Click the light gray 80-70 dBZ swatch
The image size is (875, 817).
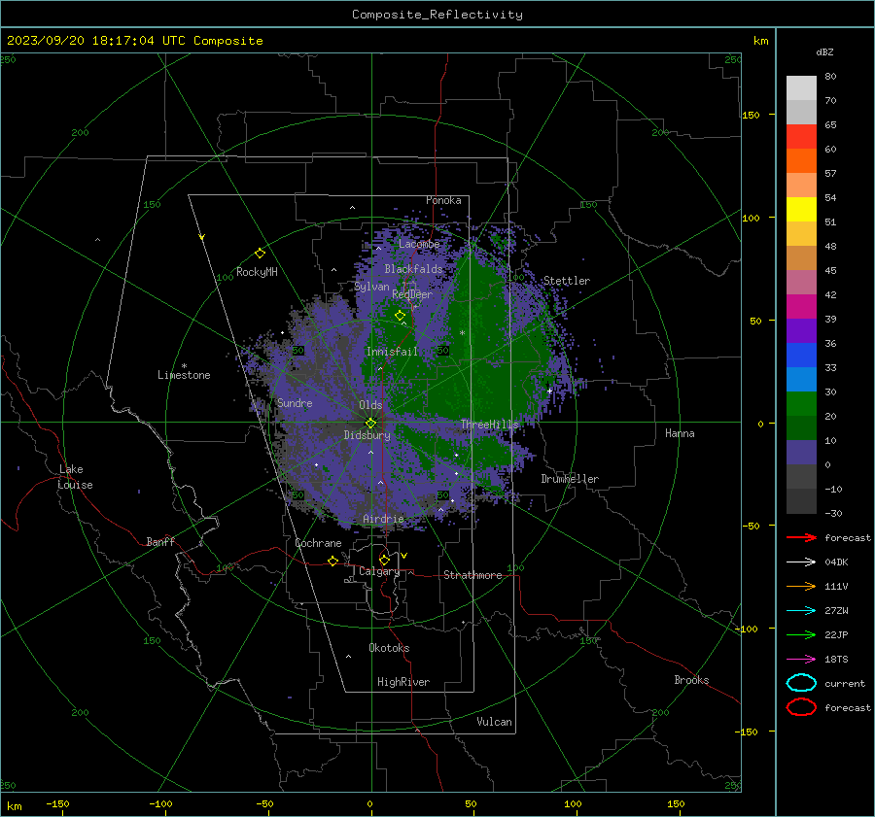[x=801, y=88]
